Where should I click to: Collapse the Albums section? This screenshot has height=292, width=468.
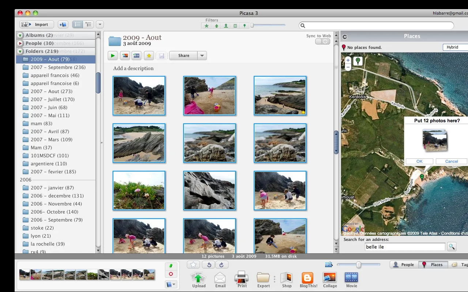click(20, 35)
